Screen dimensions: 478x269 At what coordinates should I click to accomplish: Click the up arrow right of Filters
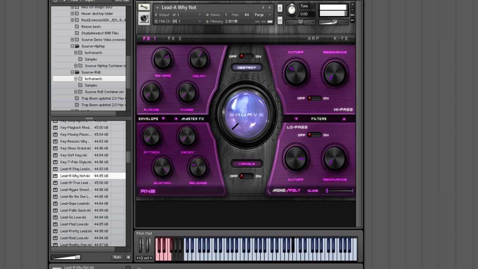click(x=344, y=119)
